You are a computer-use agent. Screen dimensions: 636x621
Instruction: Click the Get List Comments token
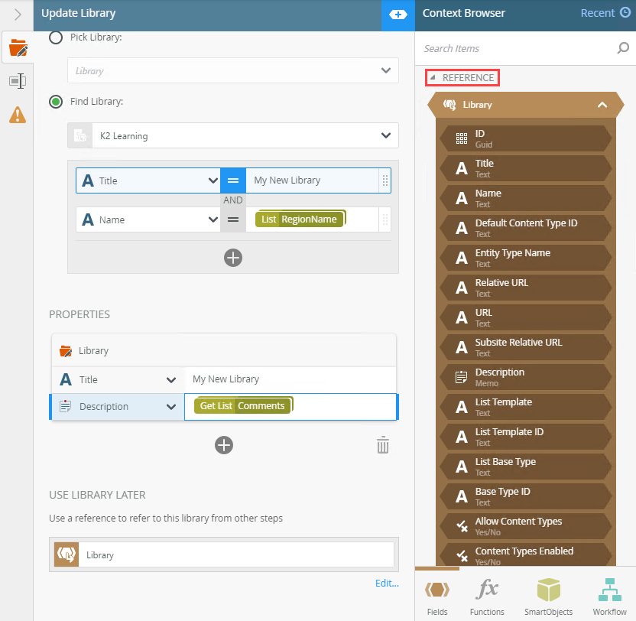coord(243,405)
